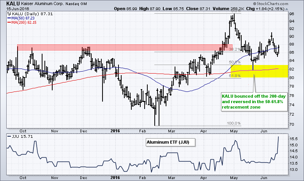This screenshot has height=181, width=304.
Task: Click the yellow retracement zone highlight
Action: [260, 71]
